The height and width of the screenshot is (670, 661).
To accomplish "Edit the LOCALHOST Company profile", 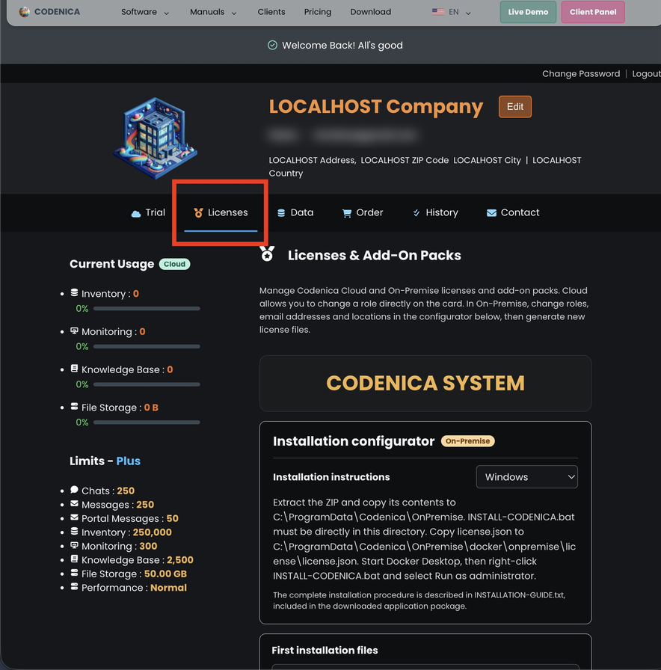I will pyautogui.click(x=515, y=107).
